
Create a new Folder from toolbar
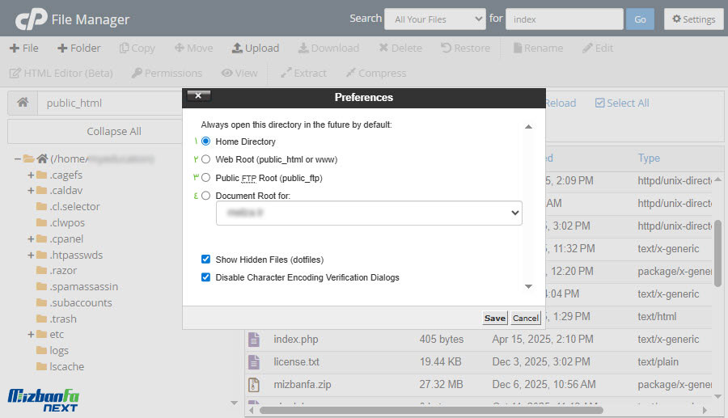pyautogui.click(x=79, y=48)
